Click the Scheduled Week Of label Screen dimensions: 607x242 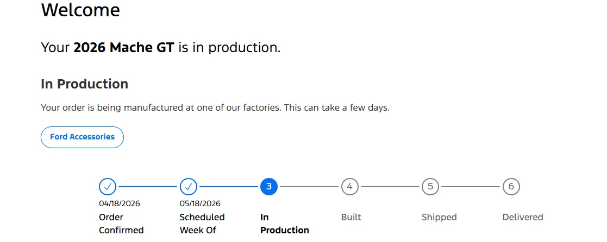(x=202, y=224)
